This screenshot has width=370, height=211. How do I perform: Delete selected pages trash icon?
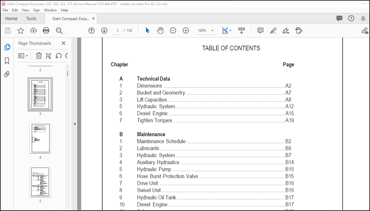tap(39, 56)
